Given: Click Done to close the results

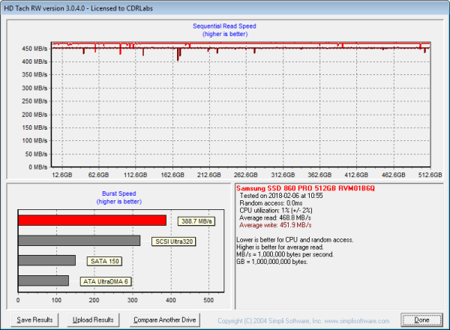Looking at the screenshot, I should coord(421,319).
